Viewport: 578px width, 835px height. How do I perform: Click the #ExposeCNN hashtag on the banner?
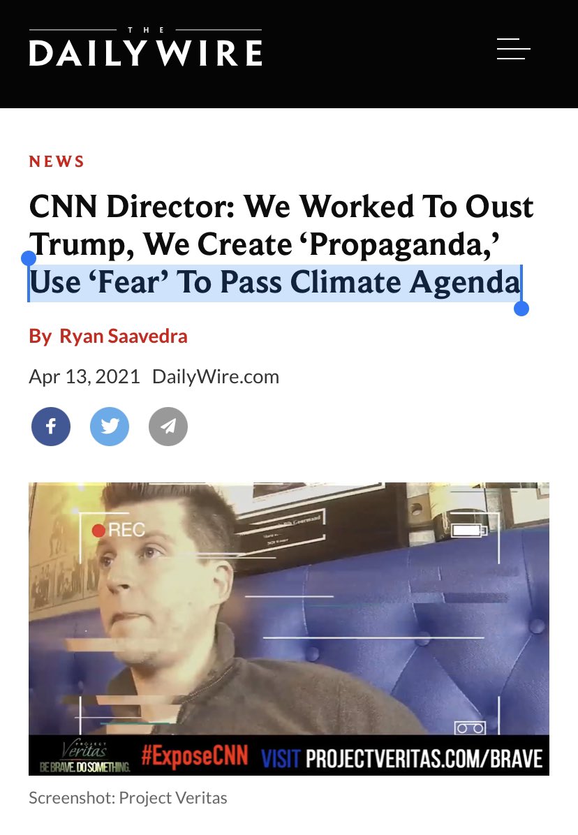point(195,756)
